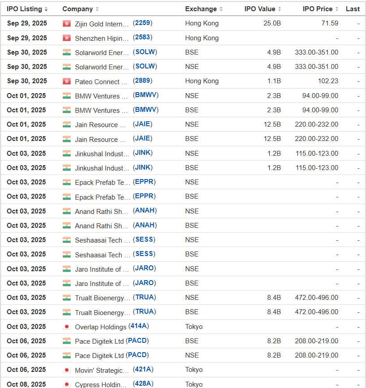Screen dimensions: 366x388
Task: Open JAIE ticker link in BSE row
Action: (x=142, y=138)
